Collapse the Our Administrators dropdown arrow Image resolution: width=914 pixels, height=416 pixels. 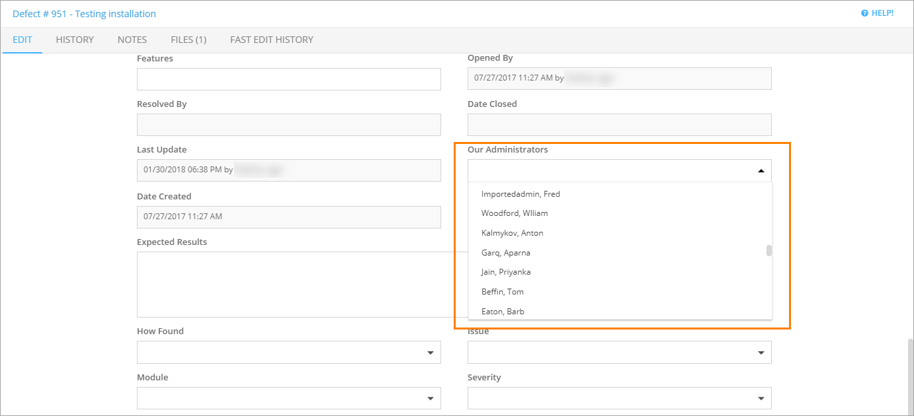(761, 171)
